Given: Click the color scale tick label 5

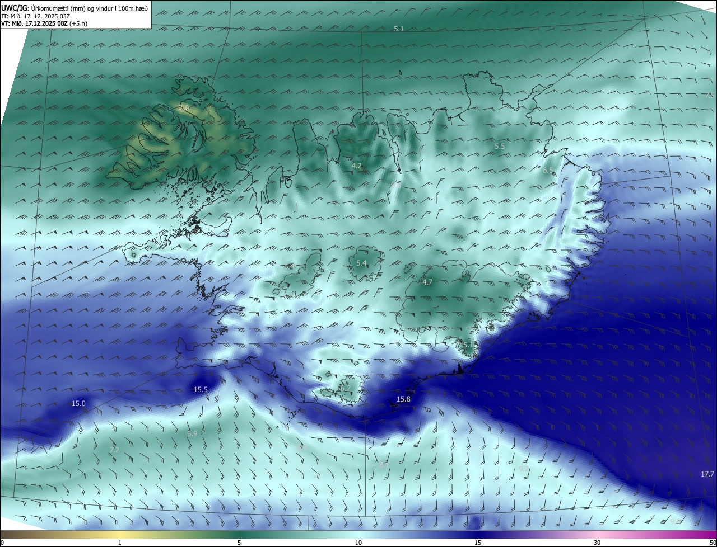Looking at the screenshot, I should click(239, 543).
